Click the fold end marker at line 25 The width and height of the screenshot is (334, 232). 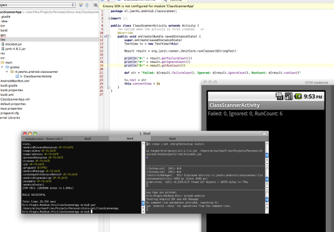pyautogui.click(x=109, y=87)
